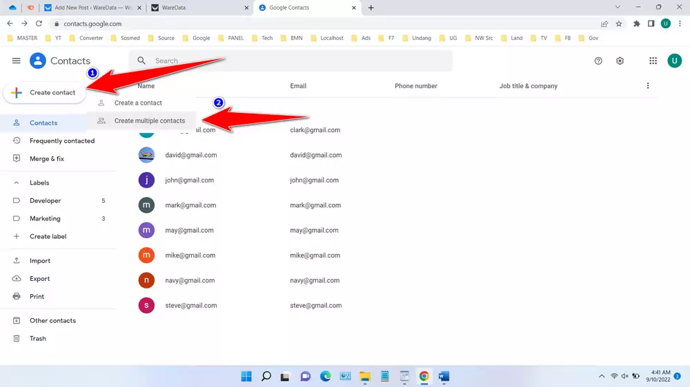Focus the contacts Search field
690x387 pixels.
click(297, 61)
